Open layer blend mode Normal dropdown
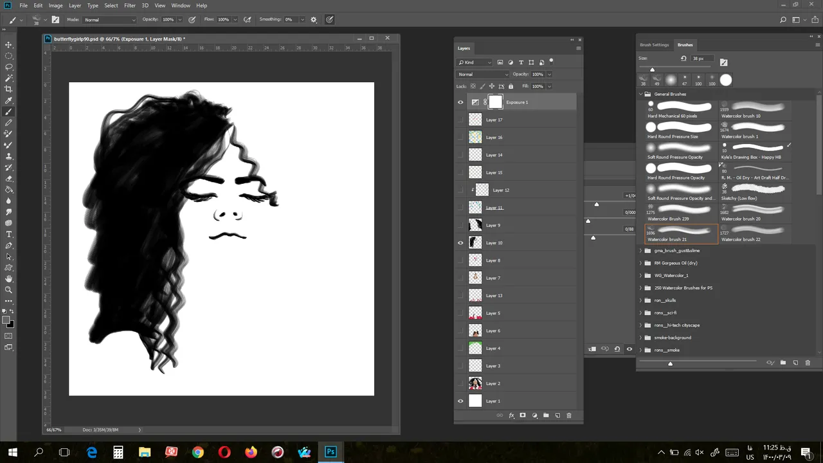 point(483,75)
